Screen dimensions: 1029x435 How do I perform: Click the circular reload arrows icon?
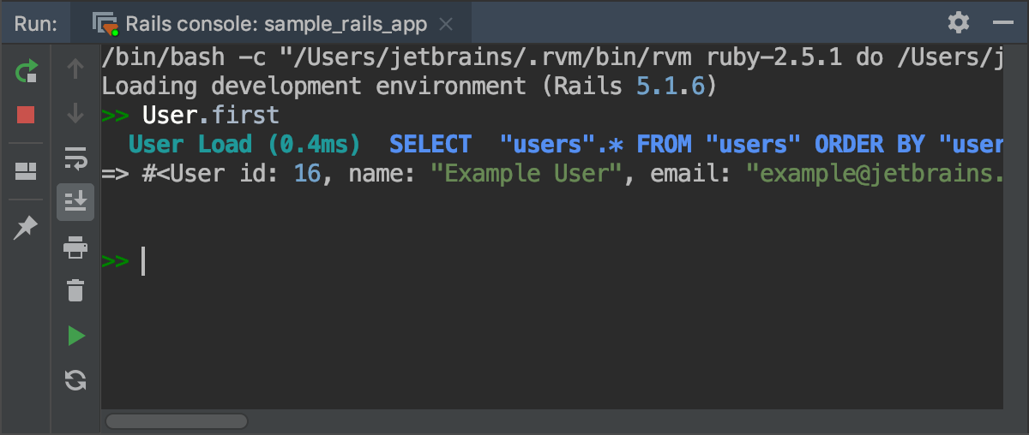pos(75,380)
